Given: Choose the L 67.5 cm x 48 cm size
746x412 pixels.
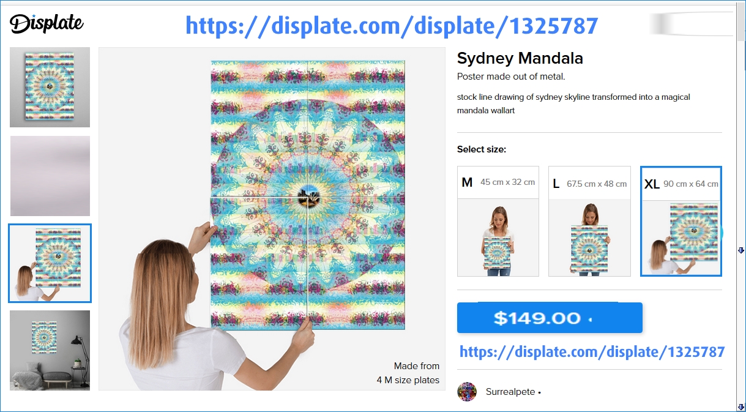Looking at the screenshot, I should click(589, 221).
